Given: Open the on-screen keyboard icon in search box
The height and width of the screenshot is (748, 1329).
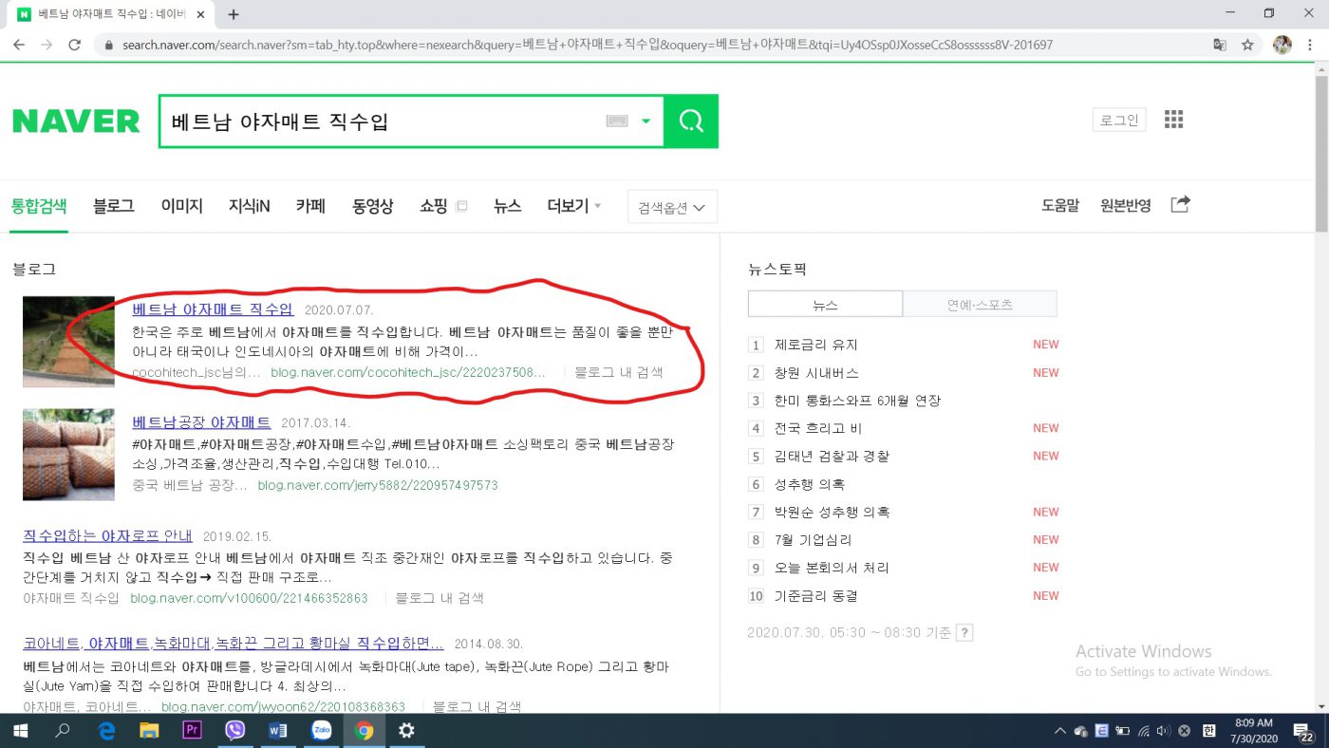Looking at the screenshot, I should pos(617,121).
